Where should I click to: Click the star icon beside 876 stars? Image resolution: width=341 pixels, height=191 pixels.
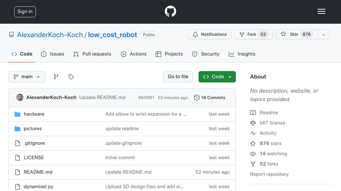coord(253,143)
